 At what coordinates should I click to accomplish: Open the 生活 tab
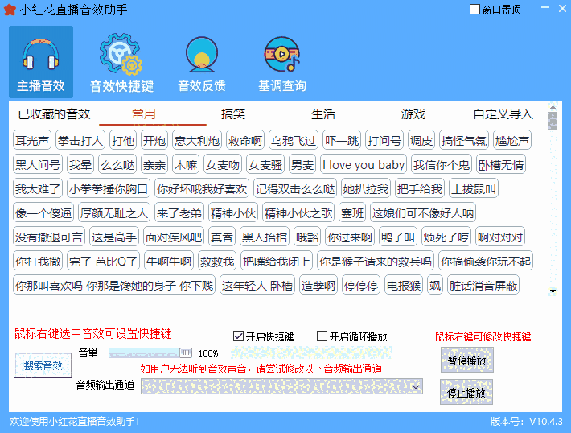pyautogui.click(x=323, y=114)
